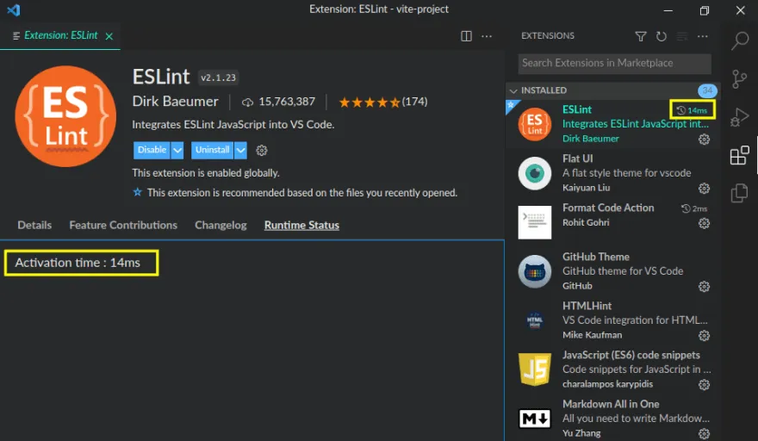Close the Extension: ESLint tab
This screenshot has height=441, width=758.
[x=109, y=36]
